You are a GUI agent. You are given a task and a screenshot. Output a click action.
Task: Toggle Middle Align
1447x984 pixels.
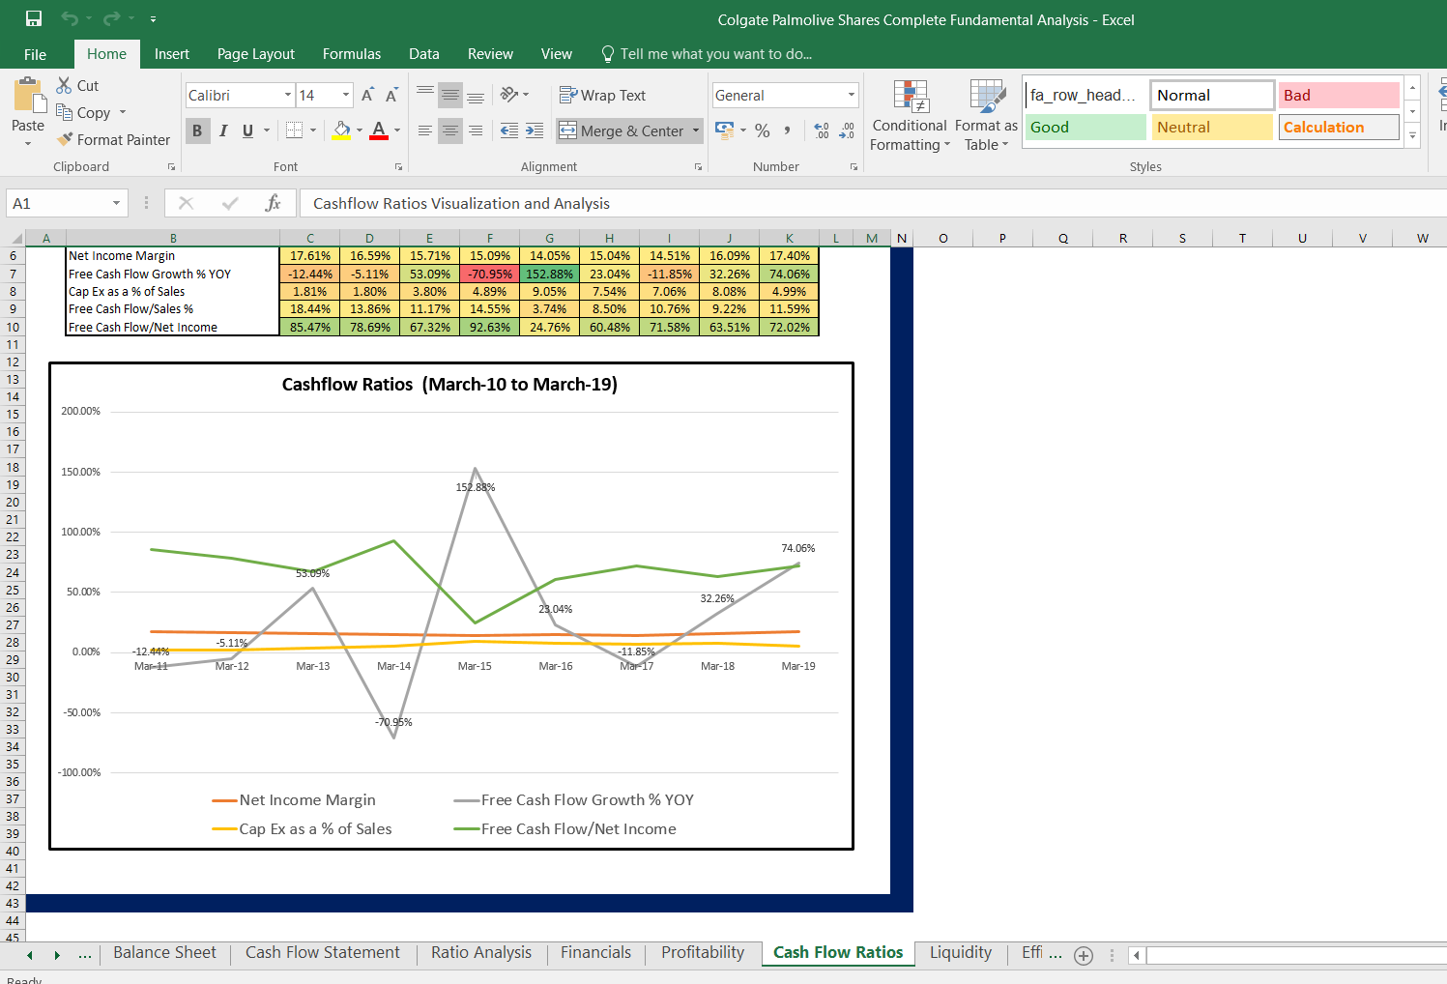(x=450, y=95)
